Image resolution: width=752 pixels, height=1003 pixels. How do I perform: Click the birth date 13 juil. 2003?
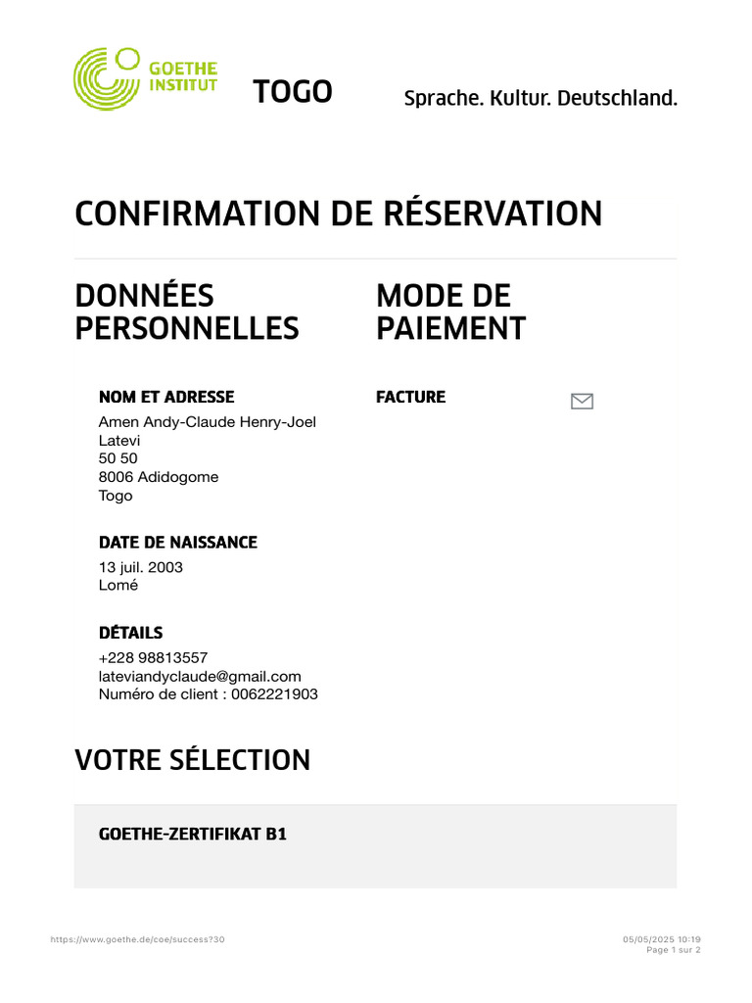coord(141,567)
